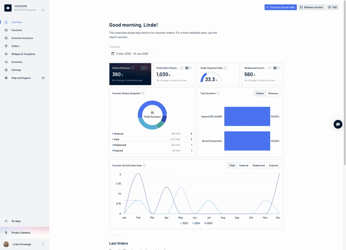Select the Redeemed tab in Voucher Activity Overview

click(x=258, y=166)
